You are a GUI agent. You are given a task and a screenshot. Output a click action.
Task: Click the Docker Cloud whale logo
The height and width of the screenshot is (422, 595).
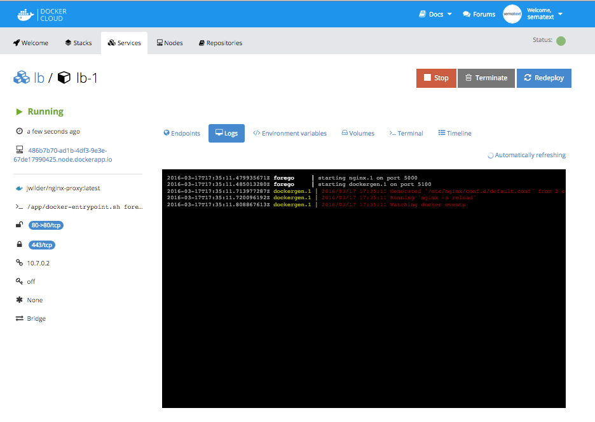point(25,15)
